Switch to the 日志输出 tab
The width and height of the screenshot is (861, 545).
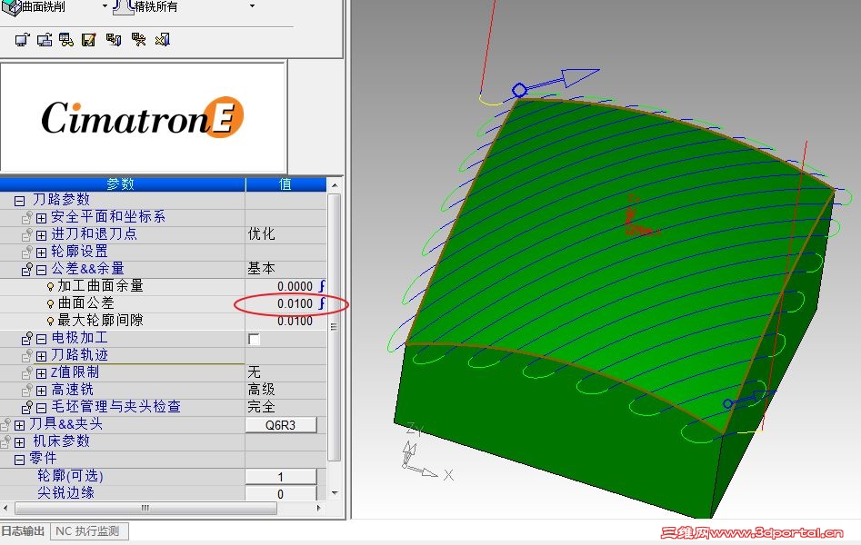(x=23, y=531)
